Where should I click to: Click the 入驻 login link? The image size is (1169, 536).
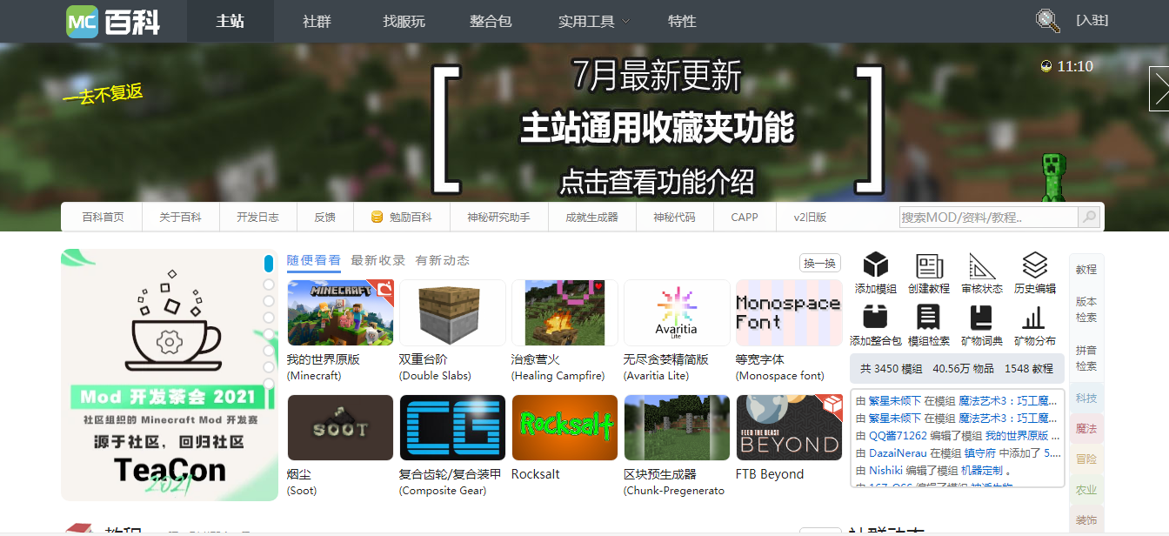1092,21
